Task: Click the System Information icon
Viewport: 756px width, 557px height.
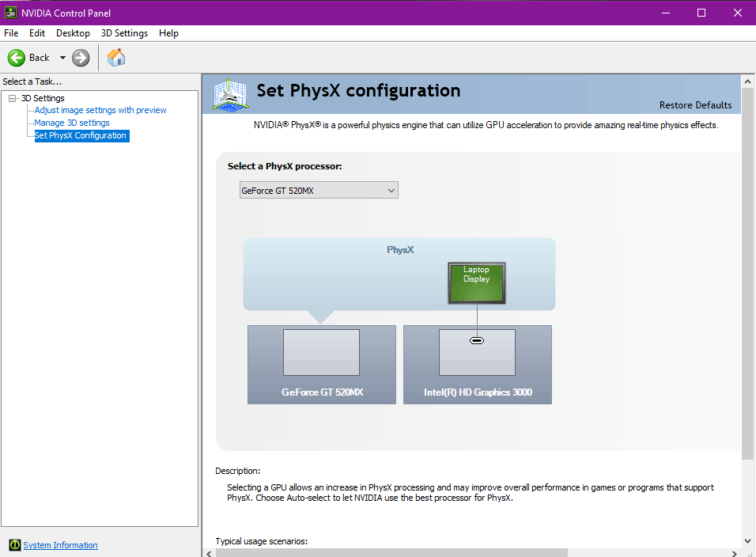Action: (15, 545)
